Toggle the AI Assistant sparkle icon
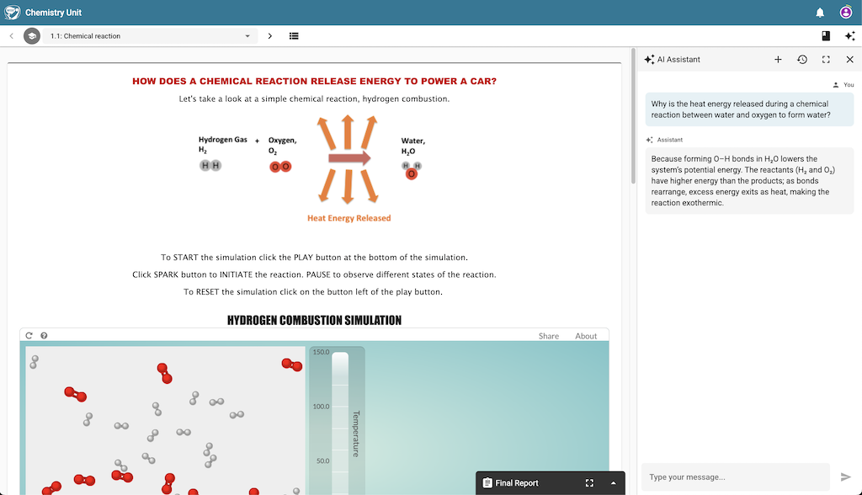The height and width of the screenshot is (495, 862). pos(849,36)
